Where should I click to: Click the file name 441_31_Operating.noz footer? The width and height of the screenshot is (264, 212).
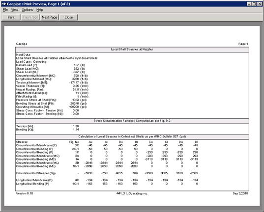pos(132,193)
